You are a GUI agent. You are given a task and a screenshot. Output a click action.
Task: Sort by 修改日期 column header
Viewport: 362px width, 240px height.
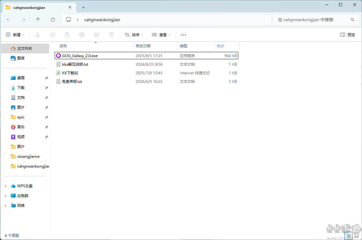[x=156, y=46]
